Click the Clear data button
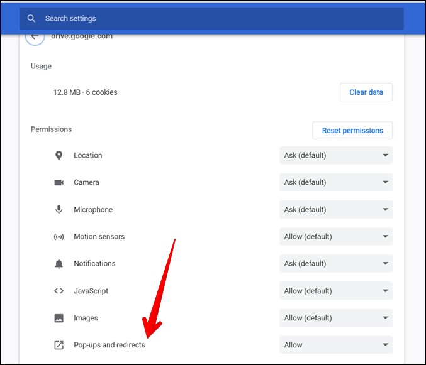 point(366,92)
